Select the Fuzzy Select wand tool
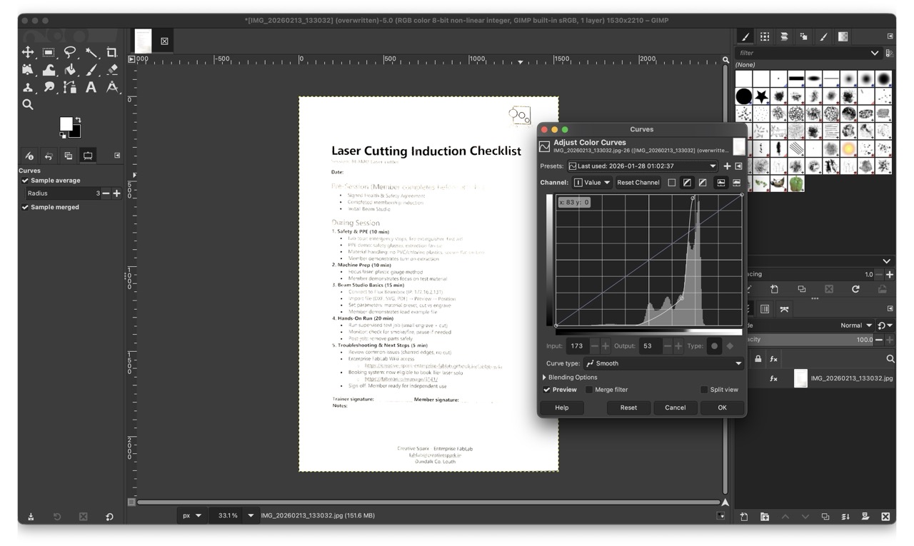This screenshot has width=914, height=546. point(91,52)
